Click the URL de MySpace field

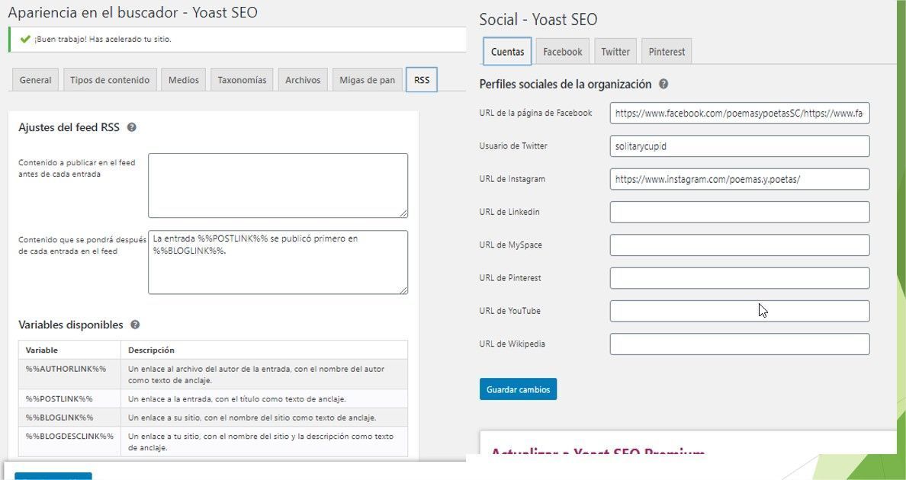[740, 245]
